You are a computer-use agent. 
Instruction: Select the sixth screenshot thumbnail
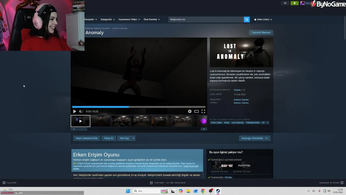tap(182, 121)
